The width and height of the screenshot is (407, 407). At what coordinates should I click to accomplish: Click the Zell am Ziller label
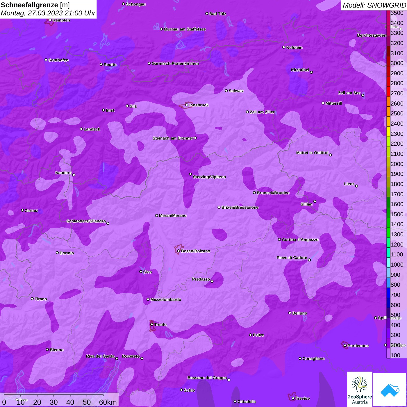[262, 112]
